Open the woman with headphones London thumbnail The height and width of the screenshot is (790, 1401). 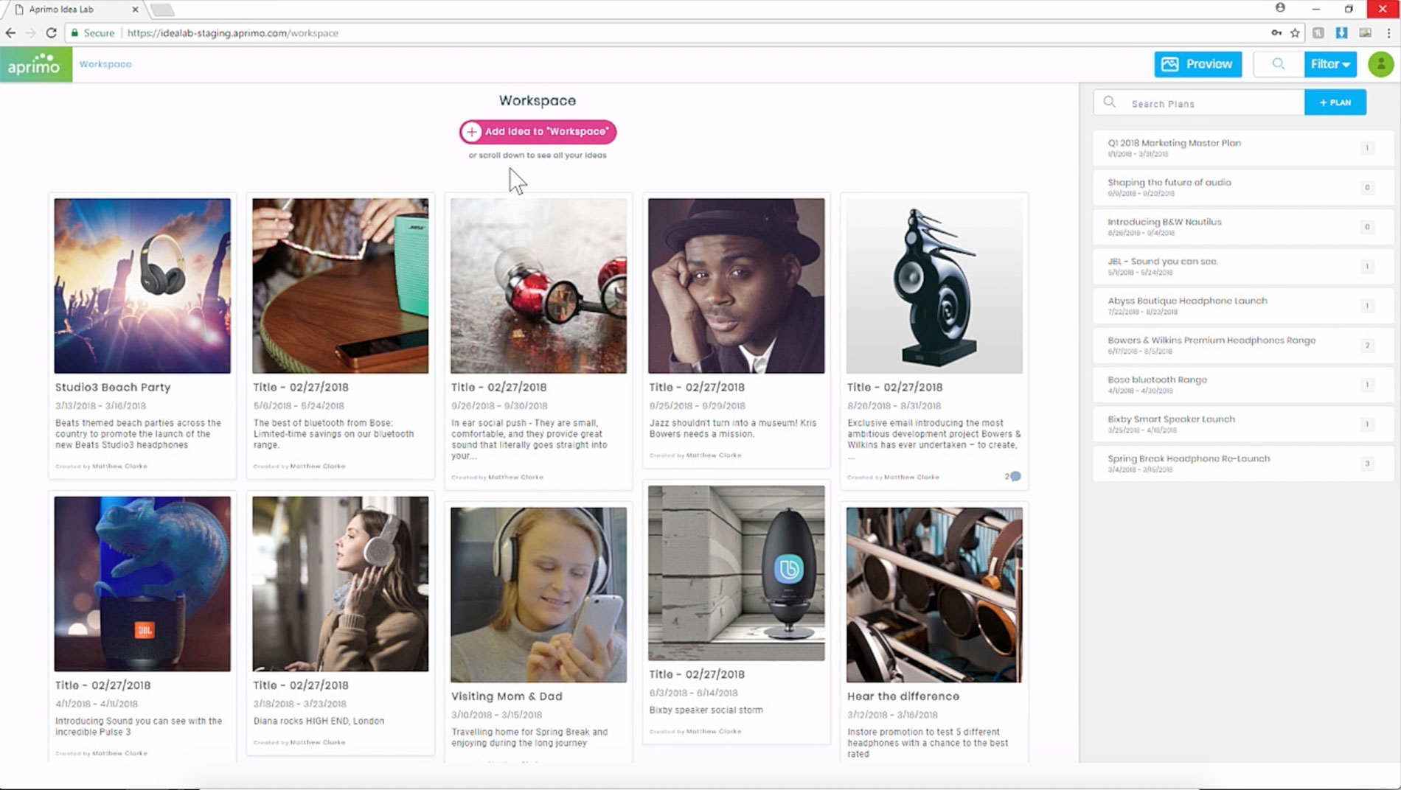tap(340, 584)
